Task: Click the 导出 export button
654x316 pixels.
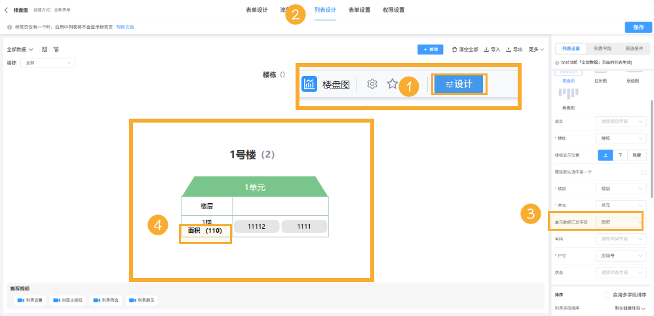Action: point(514,49)
